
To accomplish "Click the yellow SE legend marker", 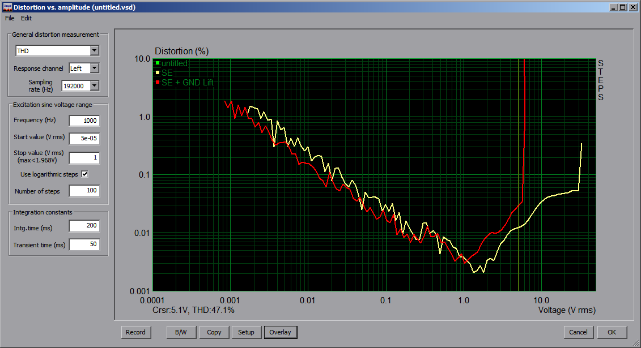I will 158,73.
